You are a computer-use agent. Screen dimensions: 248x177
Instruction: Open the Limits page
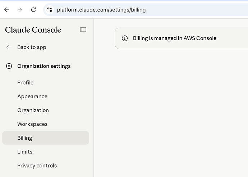pyautogui.click(x=25, y=152)
